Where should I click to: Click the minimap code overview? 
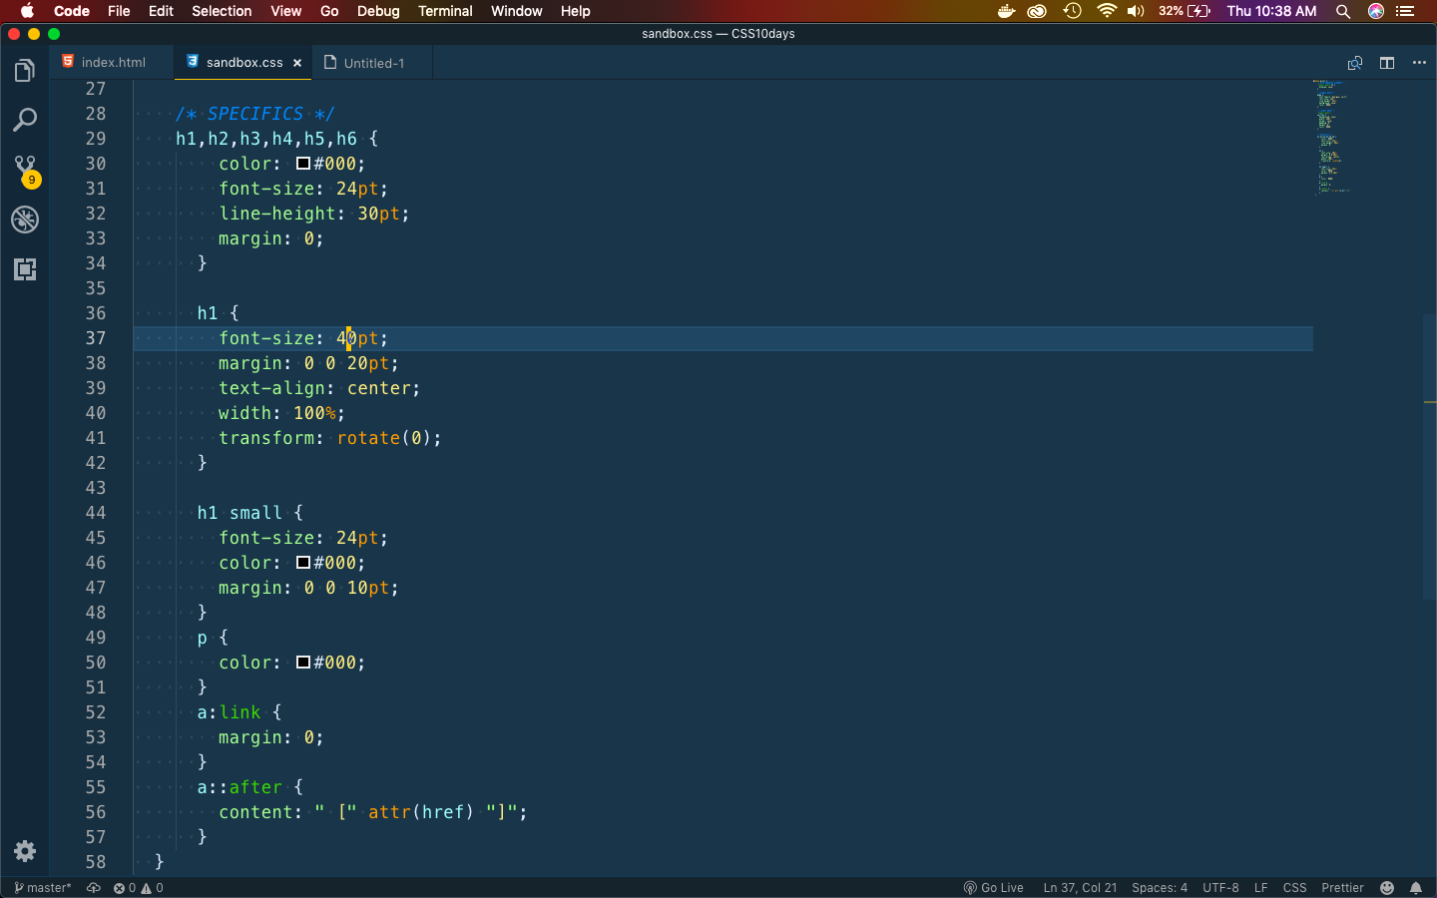point(1332,137)
